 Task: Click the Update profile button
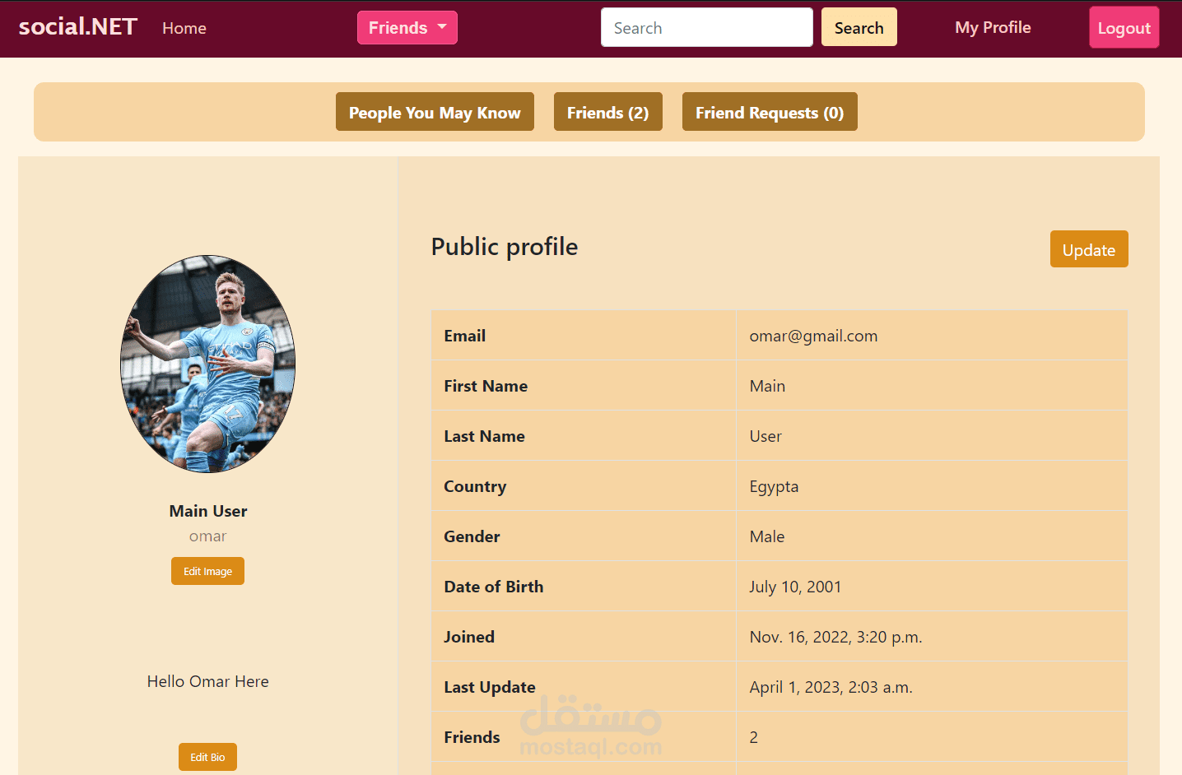pos(1089,249)
